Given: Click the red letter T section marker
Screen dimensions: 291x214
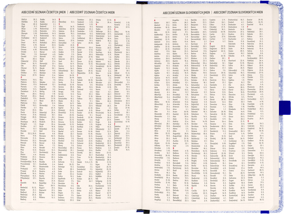Looking at the screenshot, I should click(78, 75).
